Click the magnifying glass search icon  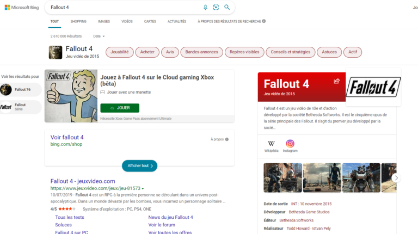pyautogui.click(x=227, y=7)
